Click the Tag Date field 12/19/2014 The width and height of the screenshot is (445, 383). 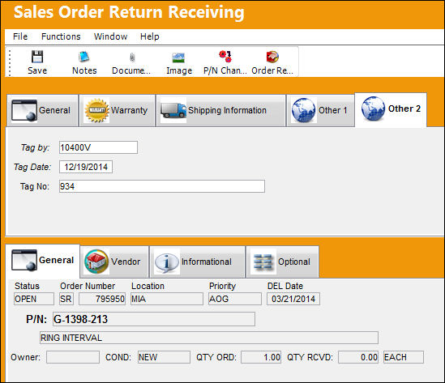tap(86, 167)
